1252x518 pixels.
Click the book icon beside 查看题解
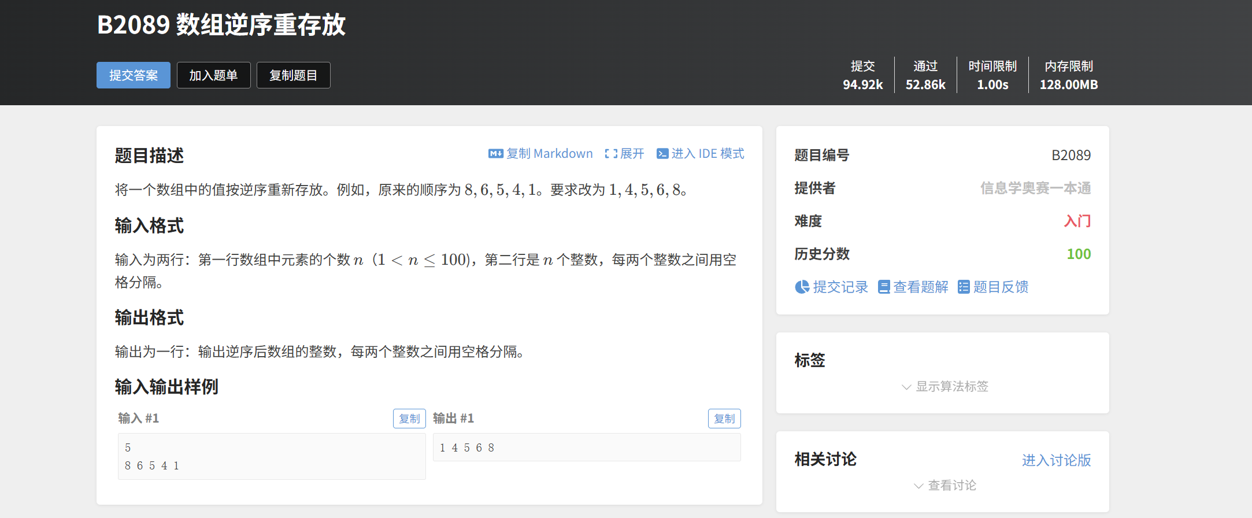pyautogui.click(x=884, y=287)
